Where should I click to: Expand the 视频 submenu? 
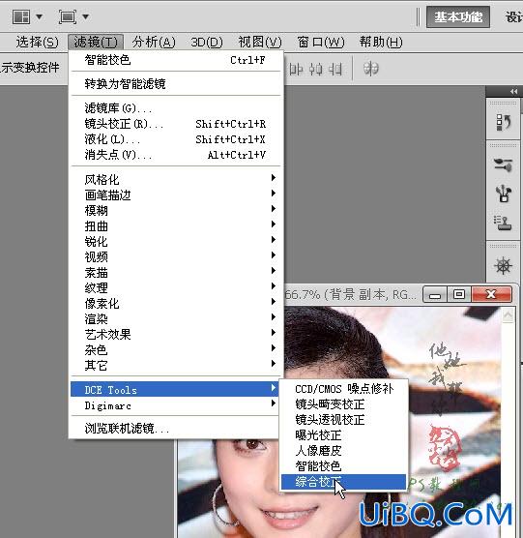pyautogui.click(x=176, y=256)
